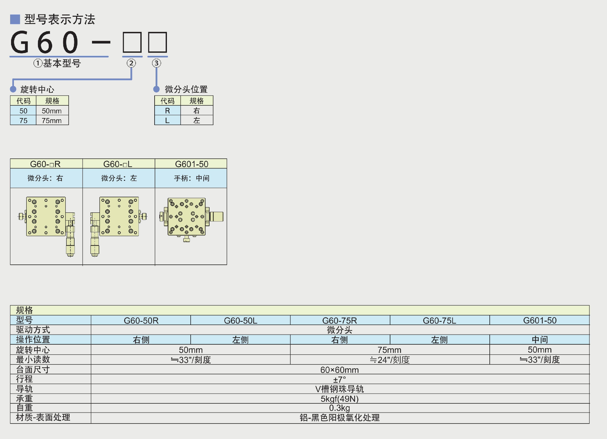
Task: Click the first empty code box after G60
Action: click(x=132, y=42)
